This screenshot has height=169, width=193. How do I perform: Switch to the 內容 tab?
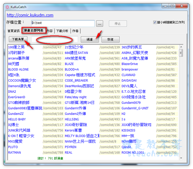(x=50, y=31)
